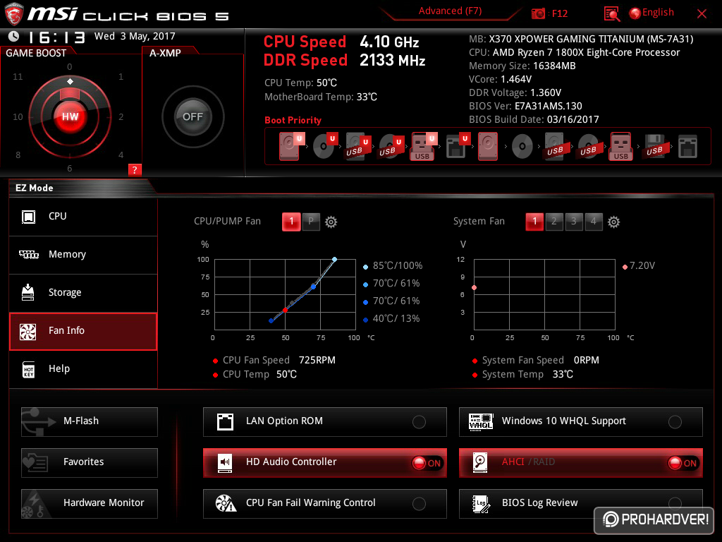The width and height of the screenshot is (722, 542).
Task: Click the WHQL chip icon
Action: coord(481,422)
